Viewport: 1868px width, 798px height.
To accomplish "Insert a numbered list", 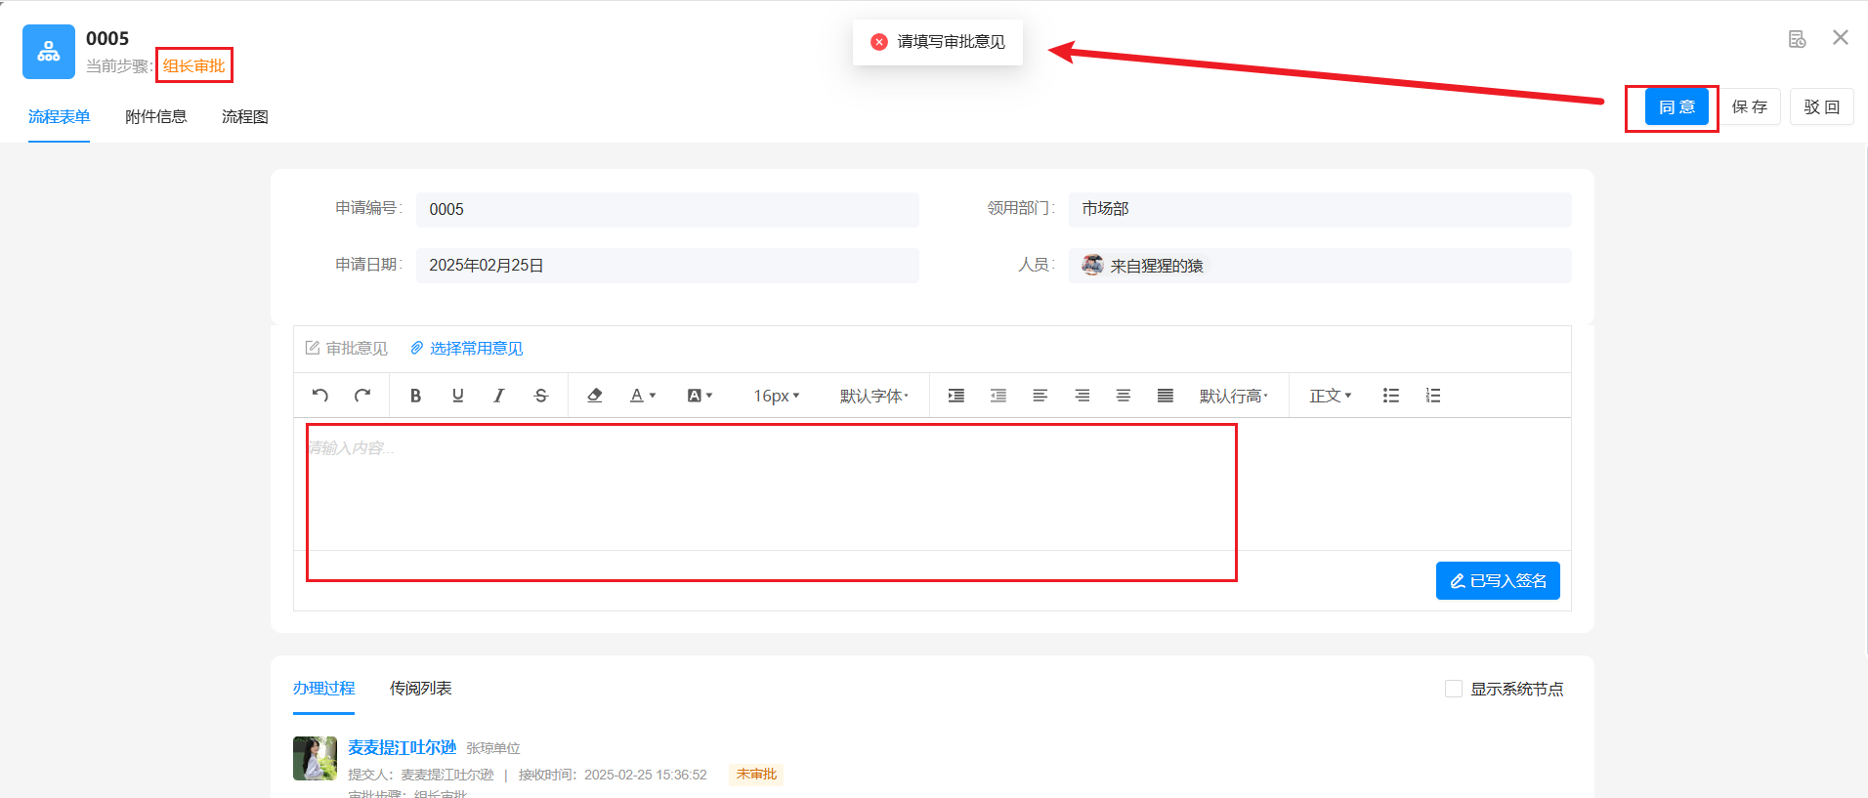I will 1433,396.
